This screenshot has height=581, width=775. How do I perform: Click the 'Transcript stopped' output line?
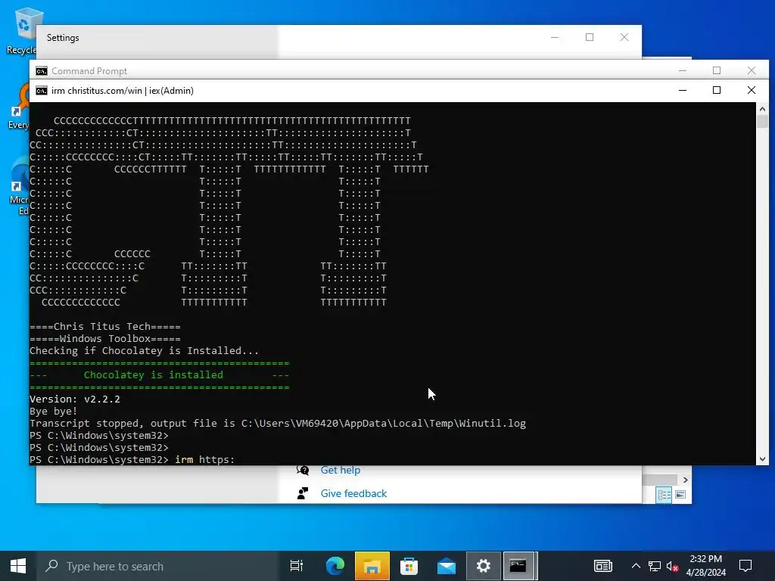[278, 424]
